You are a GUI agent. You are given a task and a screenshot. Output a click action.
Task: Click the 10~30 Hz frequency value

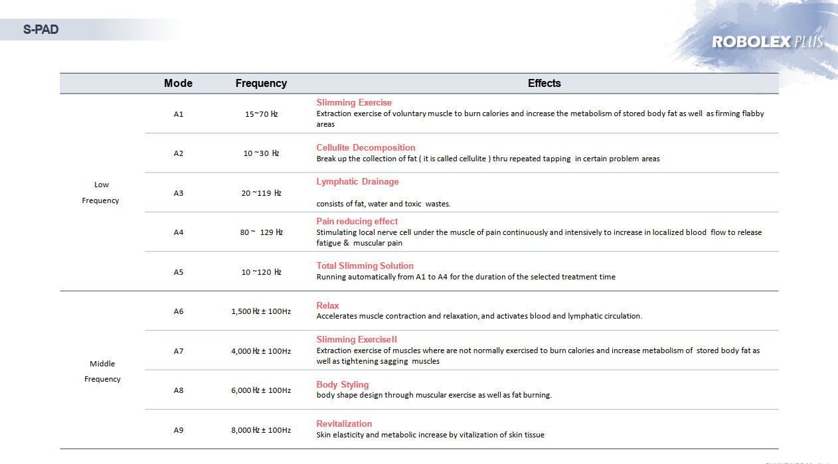[261, 153]
